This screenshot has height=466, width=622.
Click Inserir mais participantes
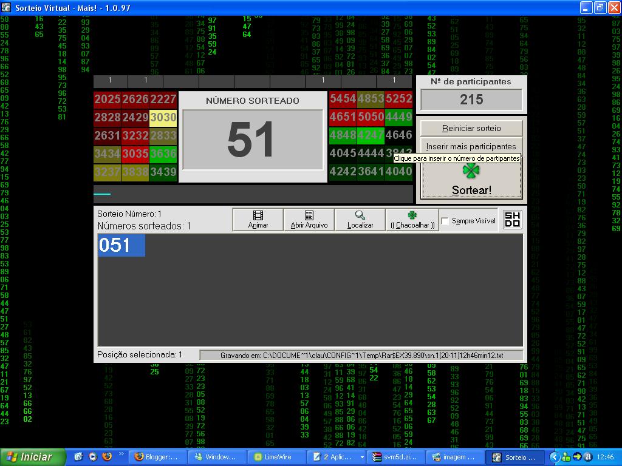pos(471,146)
